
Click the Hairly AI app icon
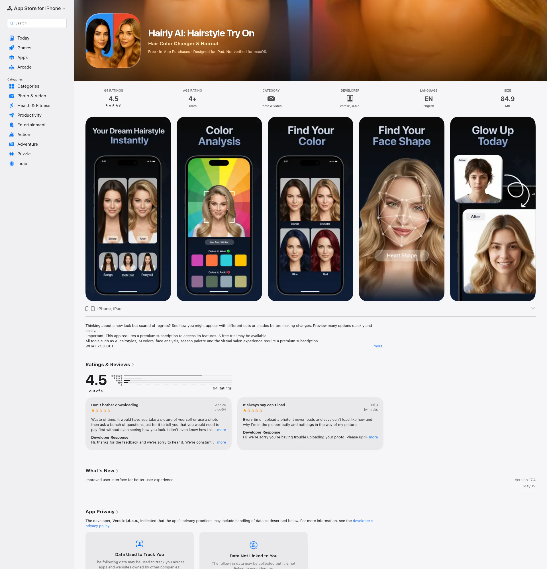(113, 41)
